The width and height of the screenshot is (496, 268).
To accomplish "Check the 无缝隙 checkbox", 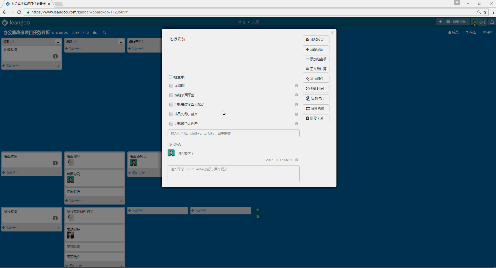I will point(171,85).
